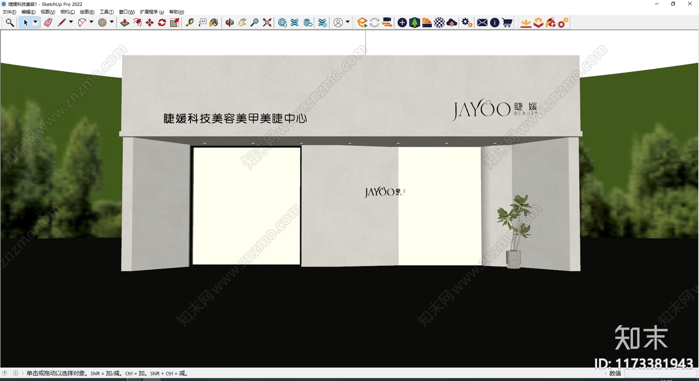Select the Move tool with red arrows

coord(150,23)
